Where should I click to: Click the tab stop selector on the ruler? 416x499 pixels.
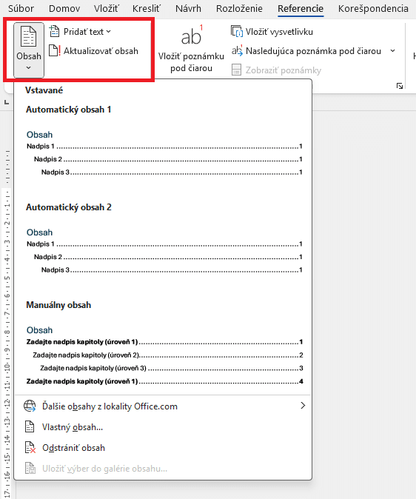[x=7, y=102]
